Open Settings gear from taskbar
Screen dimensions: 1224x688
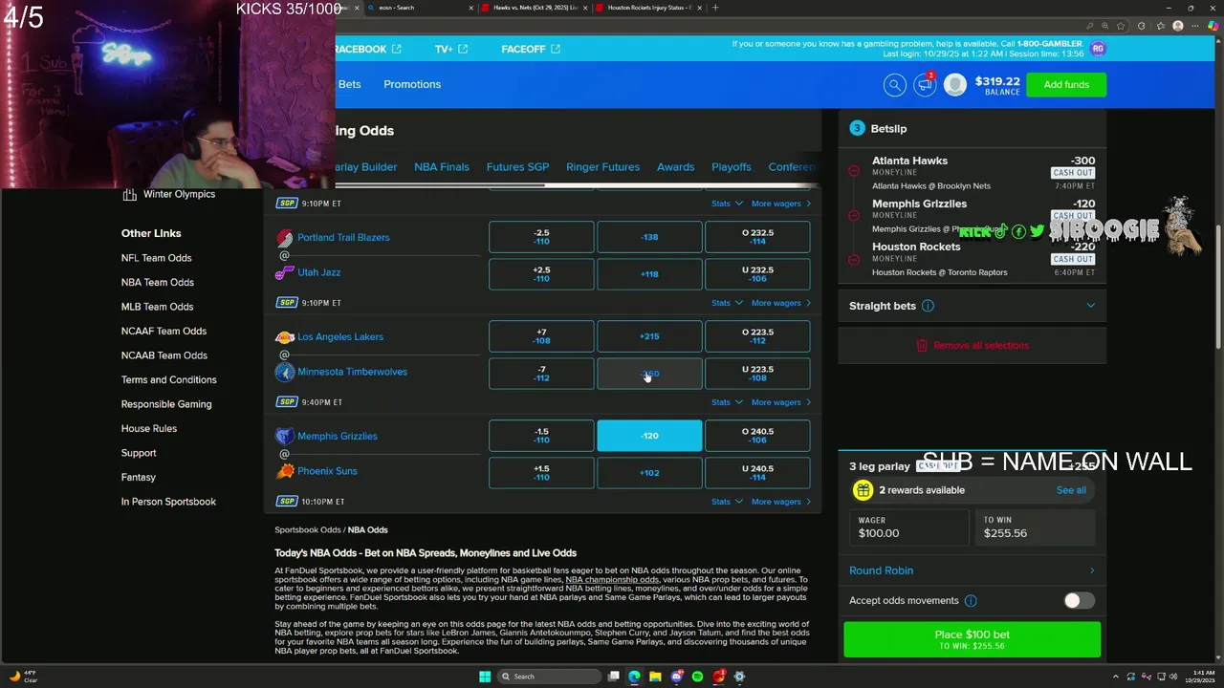coord(739,677)
